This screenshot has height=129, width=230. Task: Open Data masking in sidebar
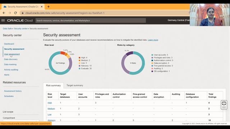click(x=10, y=64)
